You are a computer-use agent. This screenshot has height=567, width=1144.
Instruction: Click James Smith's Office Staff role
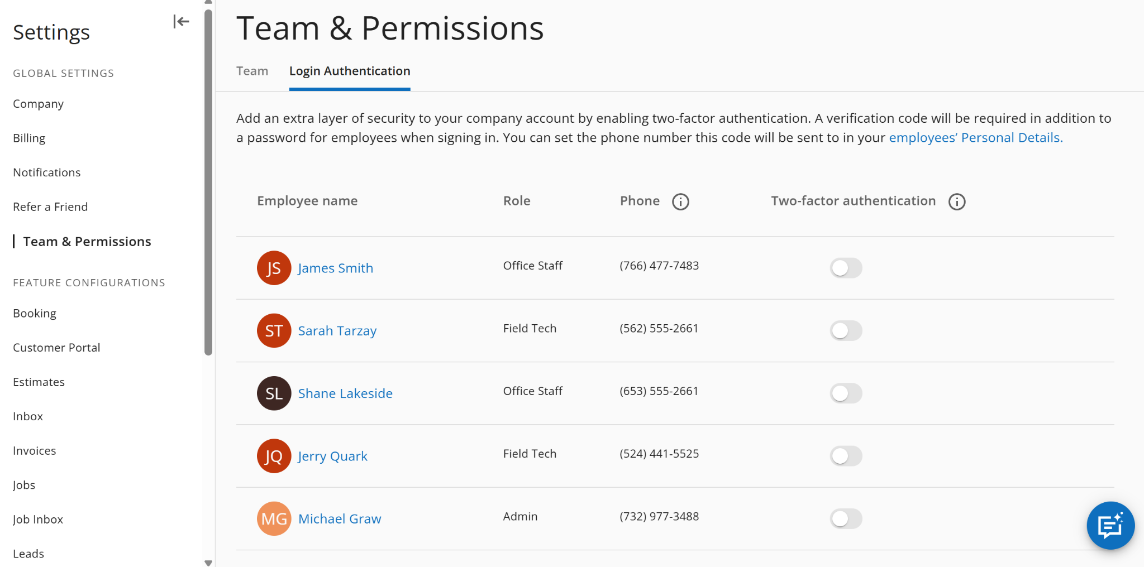coord(533,266)
